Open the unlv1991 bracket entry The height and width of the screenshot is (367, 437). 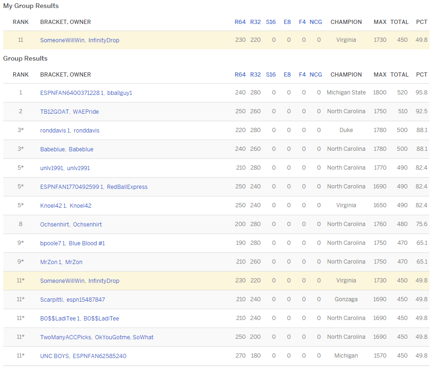pos(52,168)
